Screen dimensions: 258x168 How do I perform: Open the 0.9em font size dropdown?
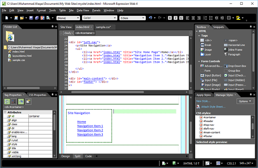click(132, 18)
